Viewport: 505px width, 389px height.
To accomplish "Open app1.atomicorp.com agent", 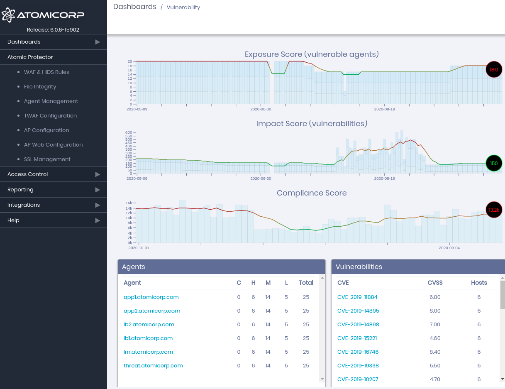I will (151, 297).
